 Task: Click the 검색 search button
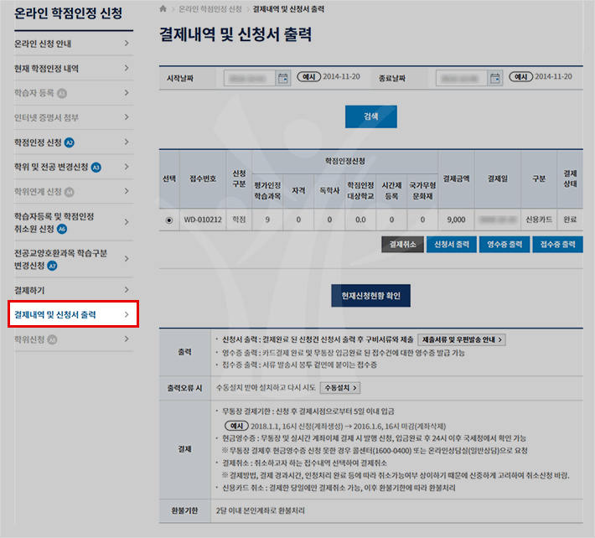pyautogui.click(x=370, y=116)
